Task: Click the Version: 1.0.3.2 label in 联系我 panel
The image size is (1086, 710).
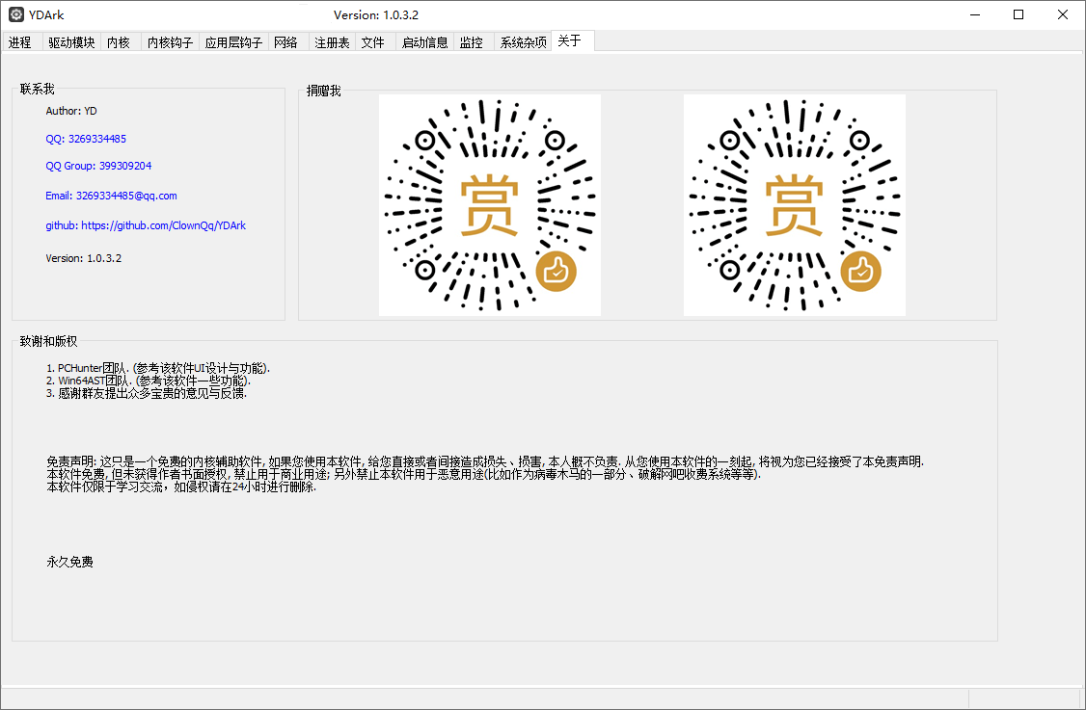Action: (84, 258)
